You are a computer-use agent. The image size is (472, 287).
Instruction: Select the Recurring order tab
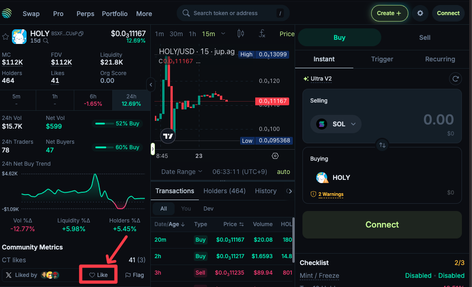pos(440,59)
